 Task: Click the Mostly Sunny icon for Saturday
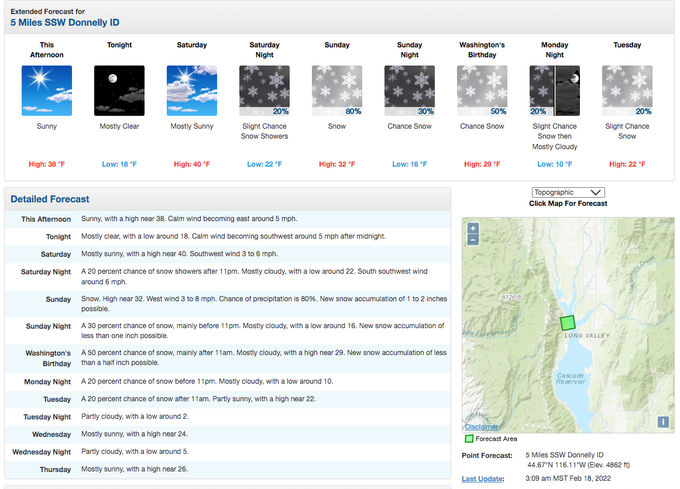(192, 91)
